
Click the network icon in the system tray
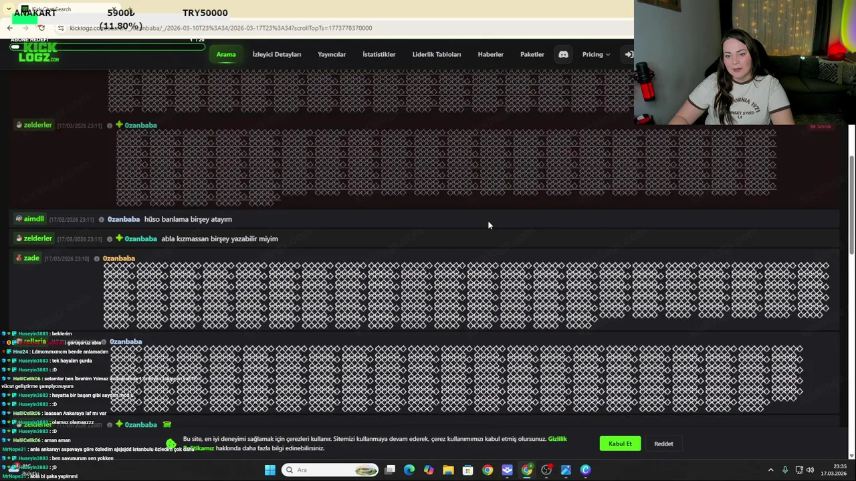tap(798, 470)
